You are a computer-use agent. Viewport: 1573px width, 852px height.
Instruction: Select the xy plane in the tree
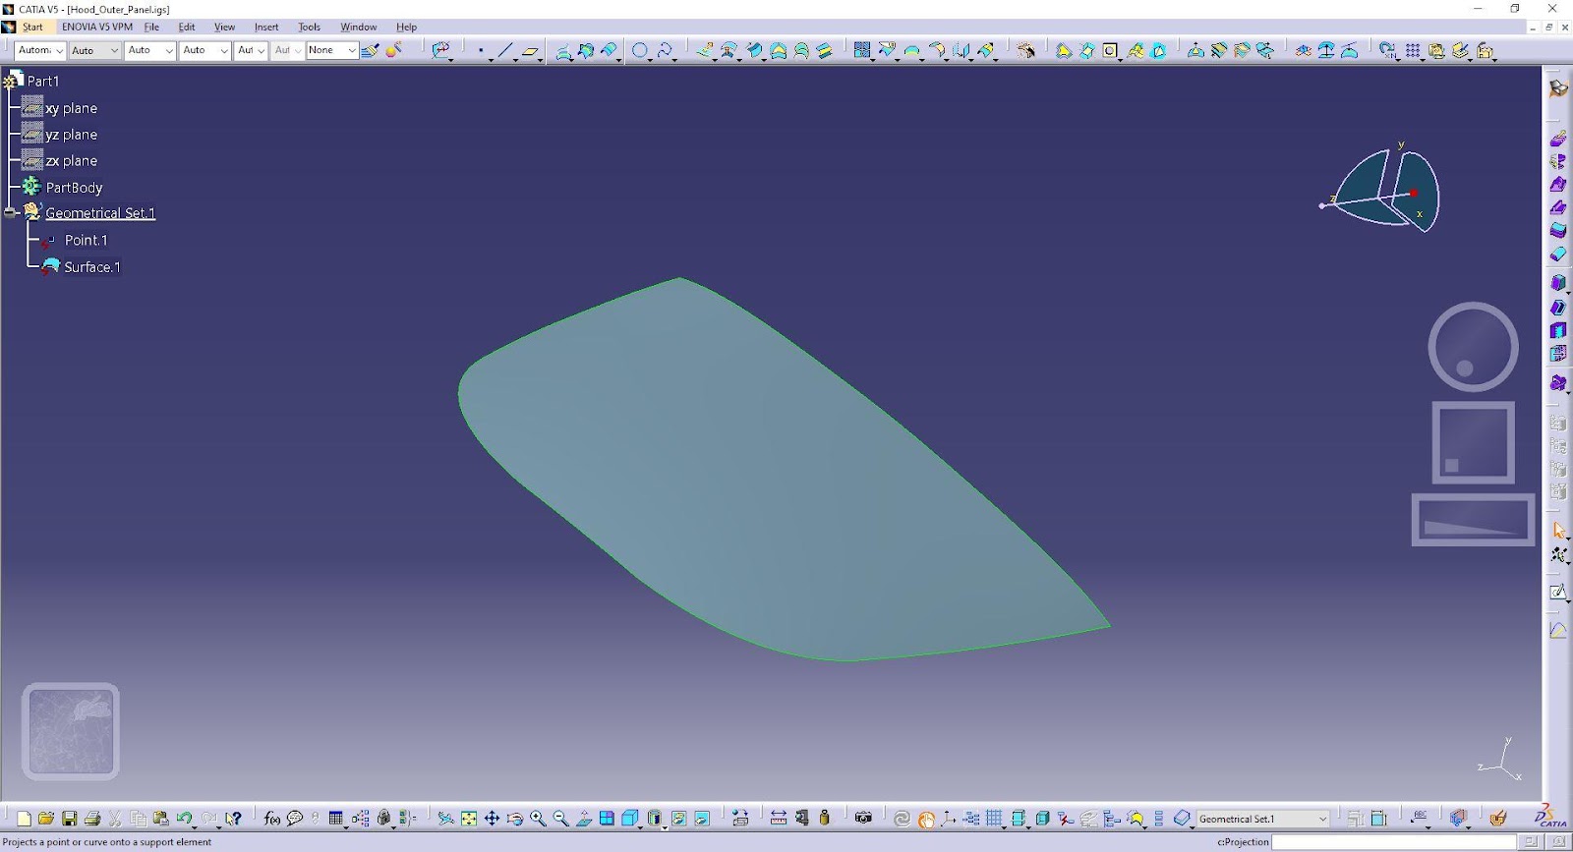click(71, 108)
